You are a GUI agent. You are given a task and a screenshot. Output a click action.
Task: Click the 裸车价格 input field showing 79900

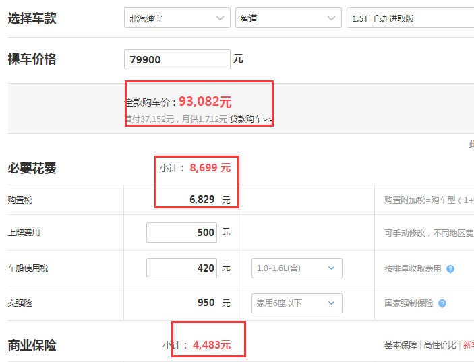pyautogui.click(x=177, y=59)
